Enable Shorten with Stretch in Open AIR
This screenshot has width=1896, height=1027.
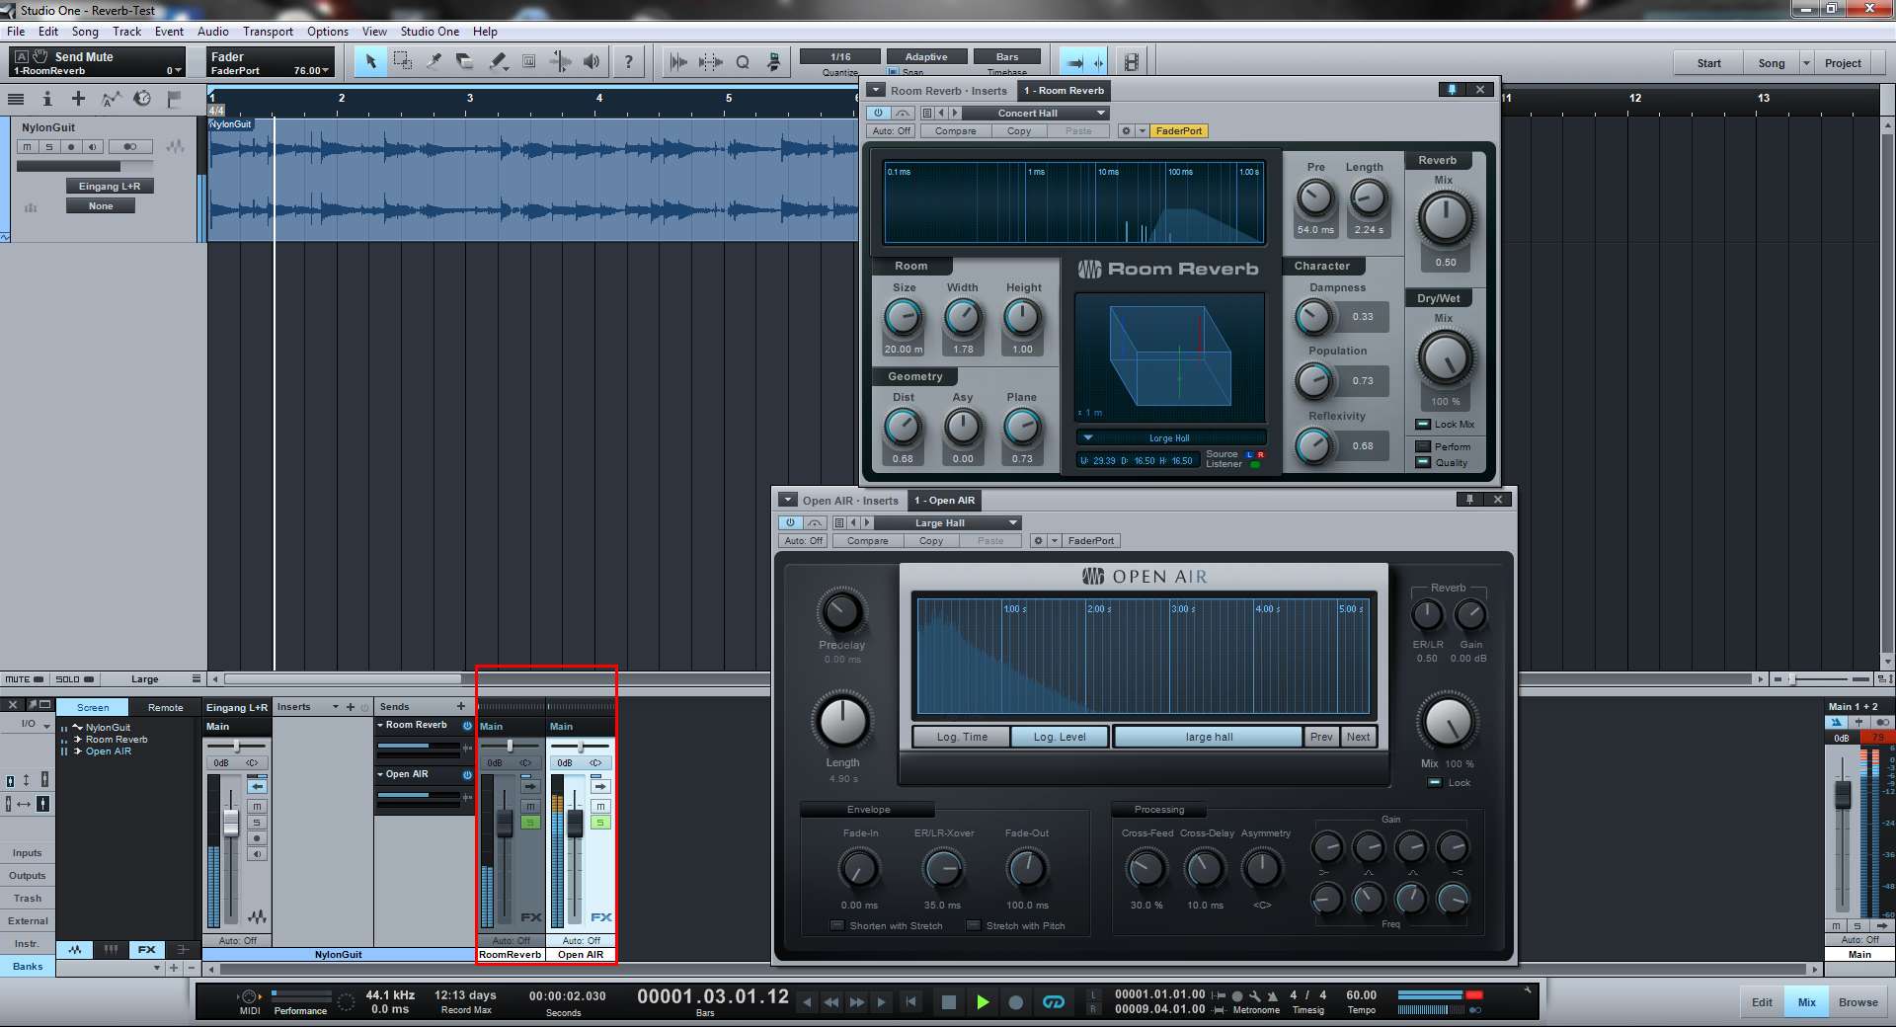click(837, 925)
